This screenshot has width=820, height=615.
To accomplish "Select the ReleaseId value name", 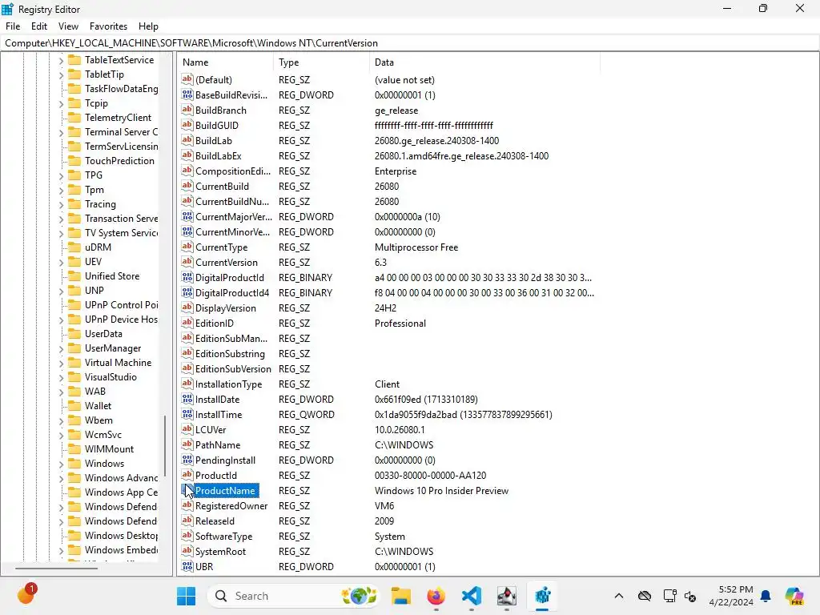I will coord(215,521).
